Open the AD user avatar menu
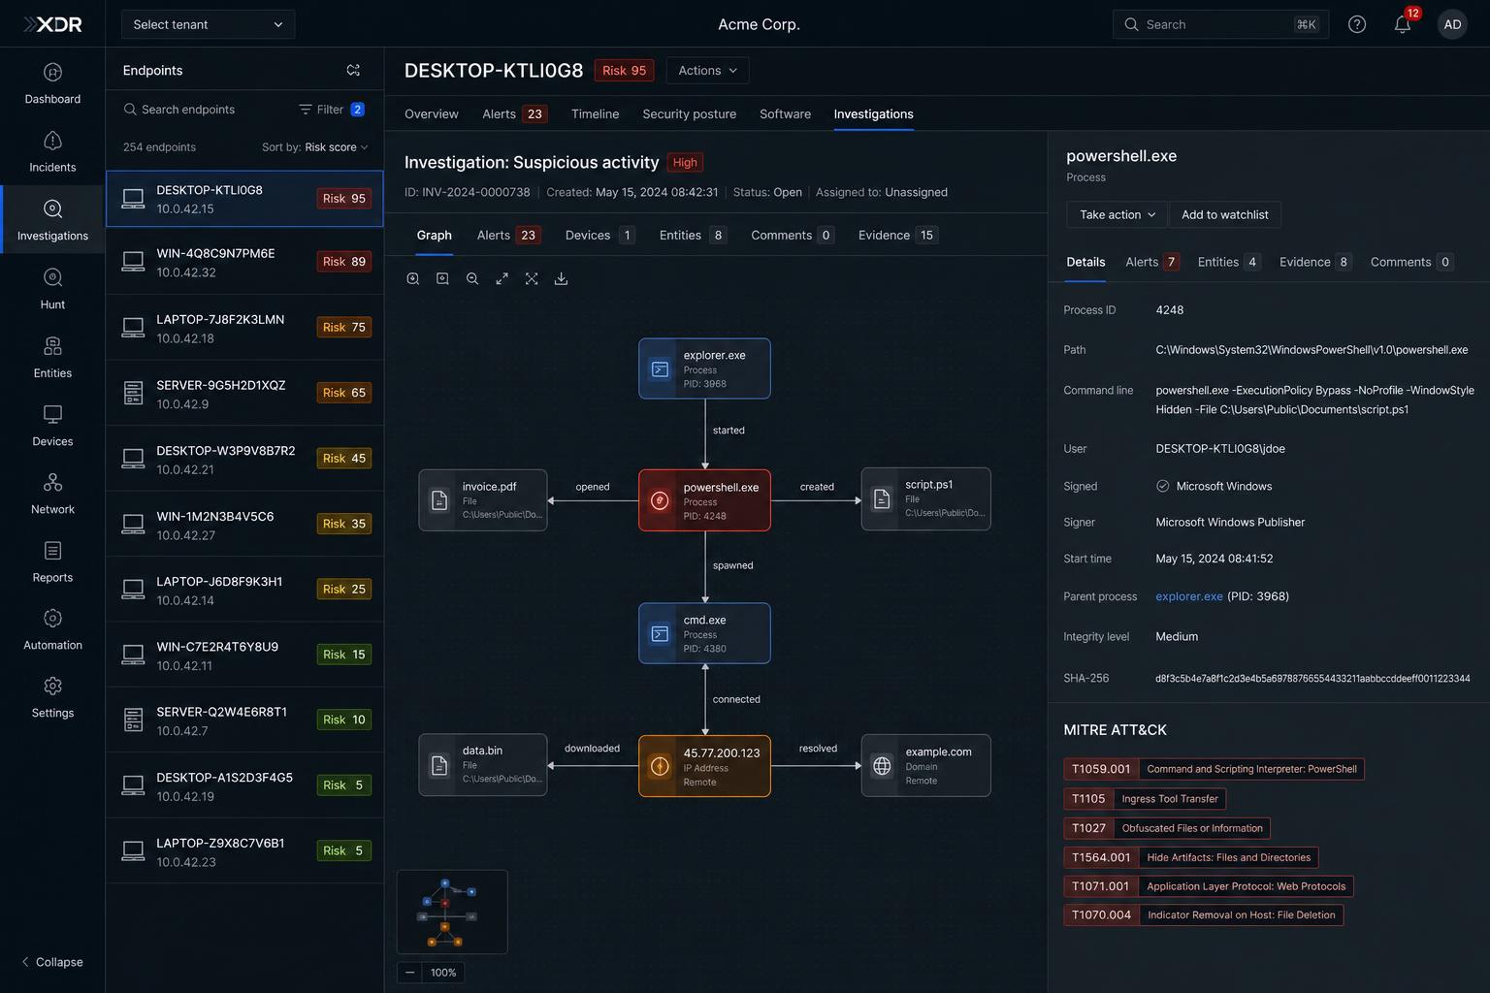 click(1452, 24)
